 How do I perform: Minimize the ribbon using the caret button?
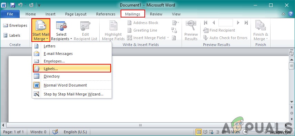tap(284, 14)
